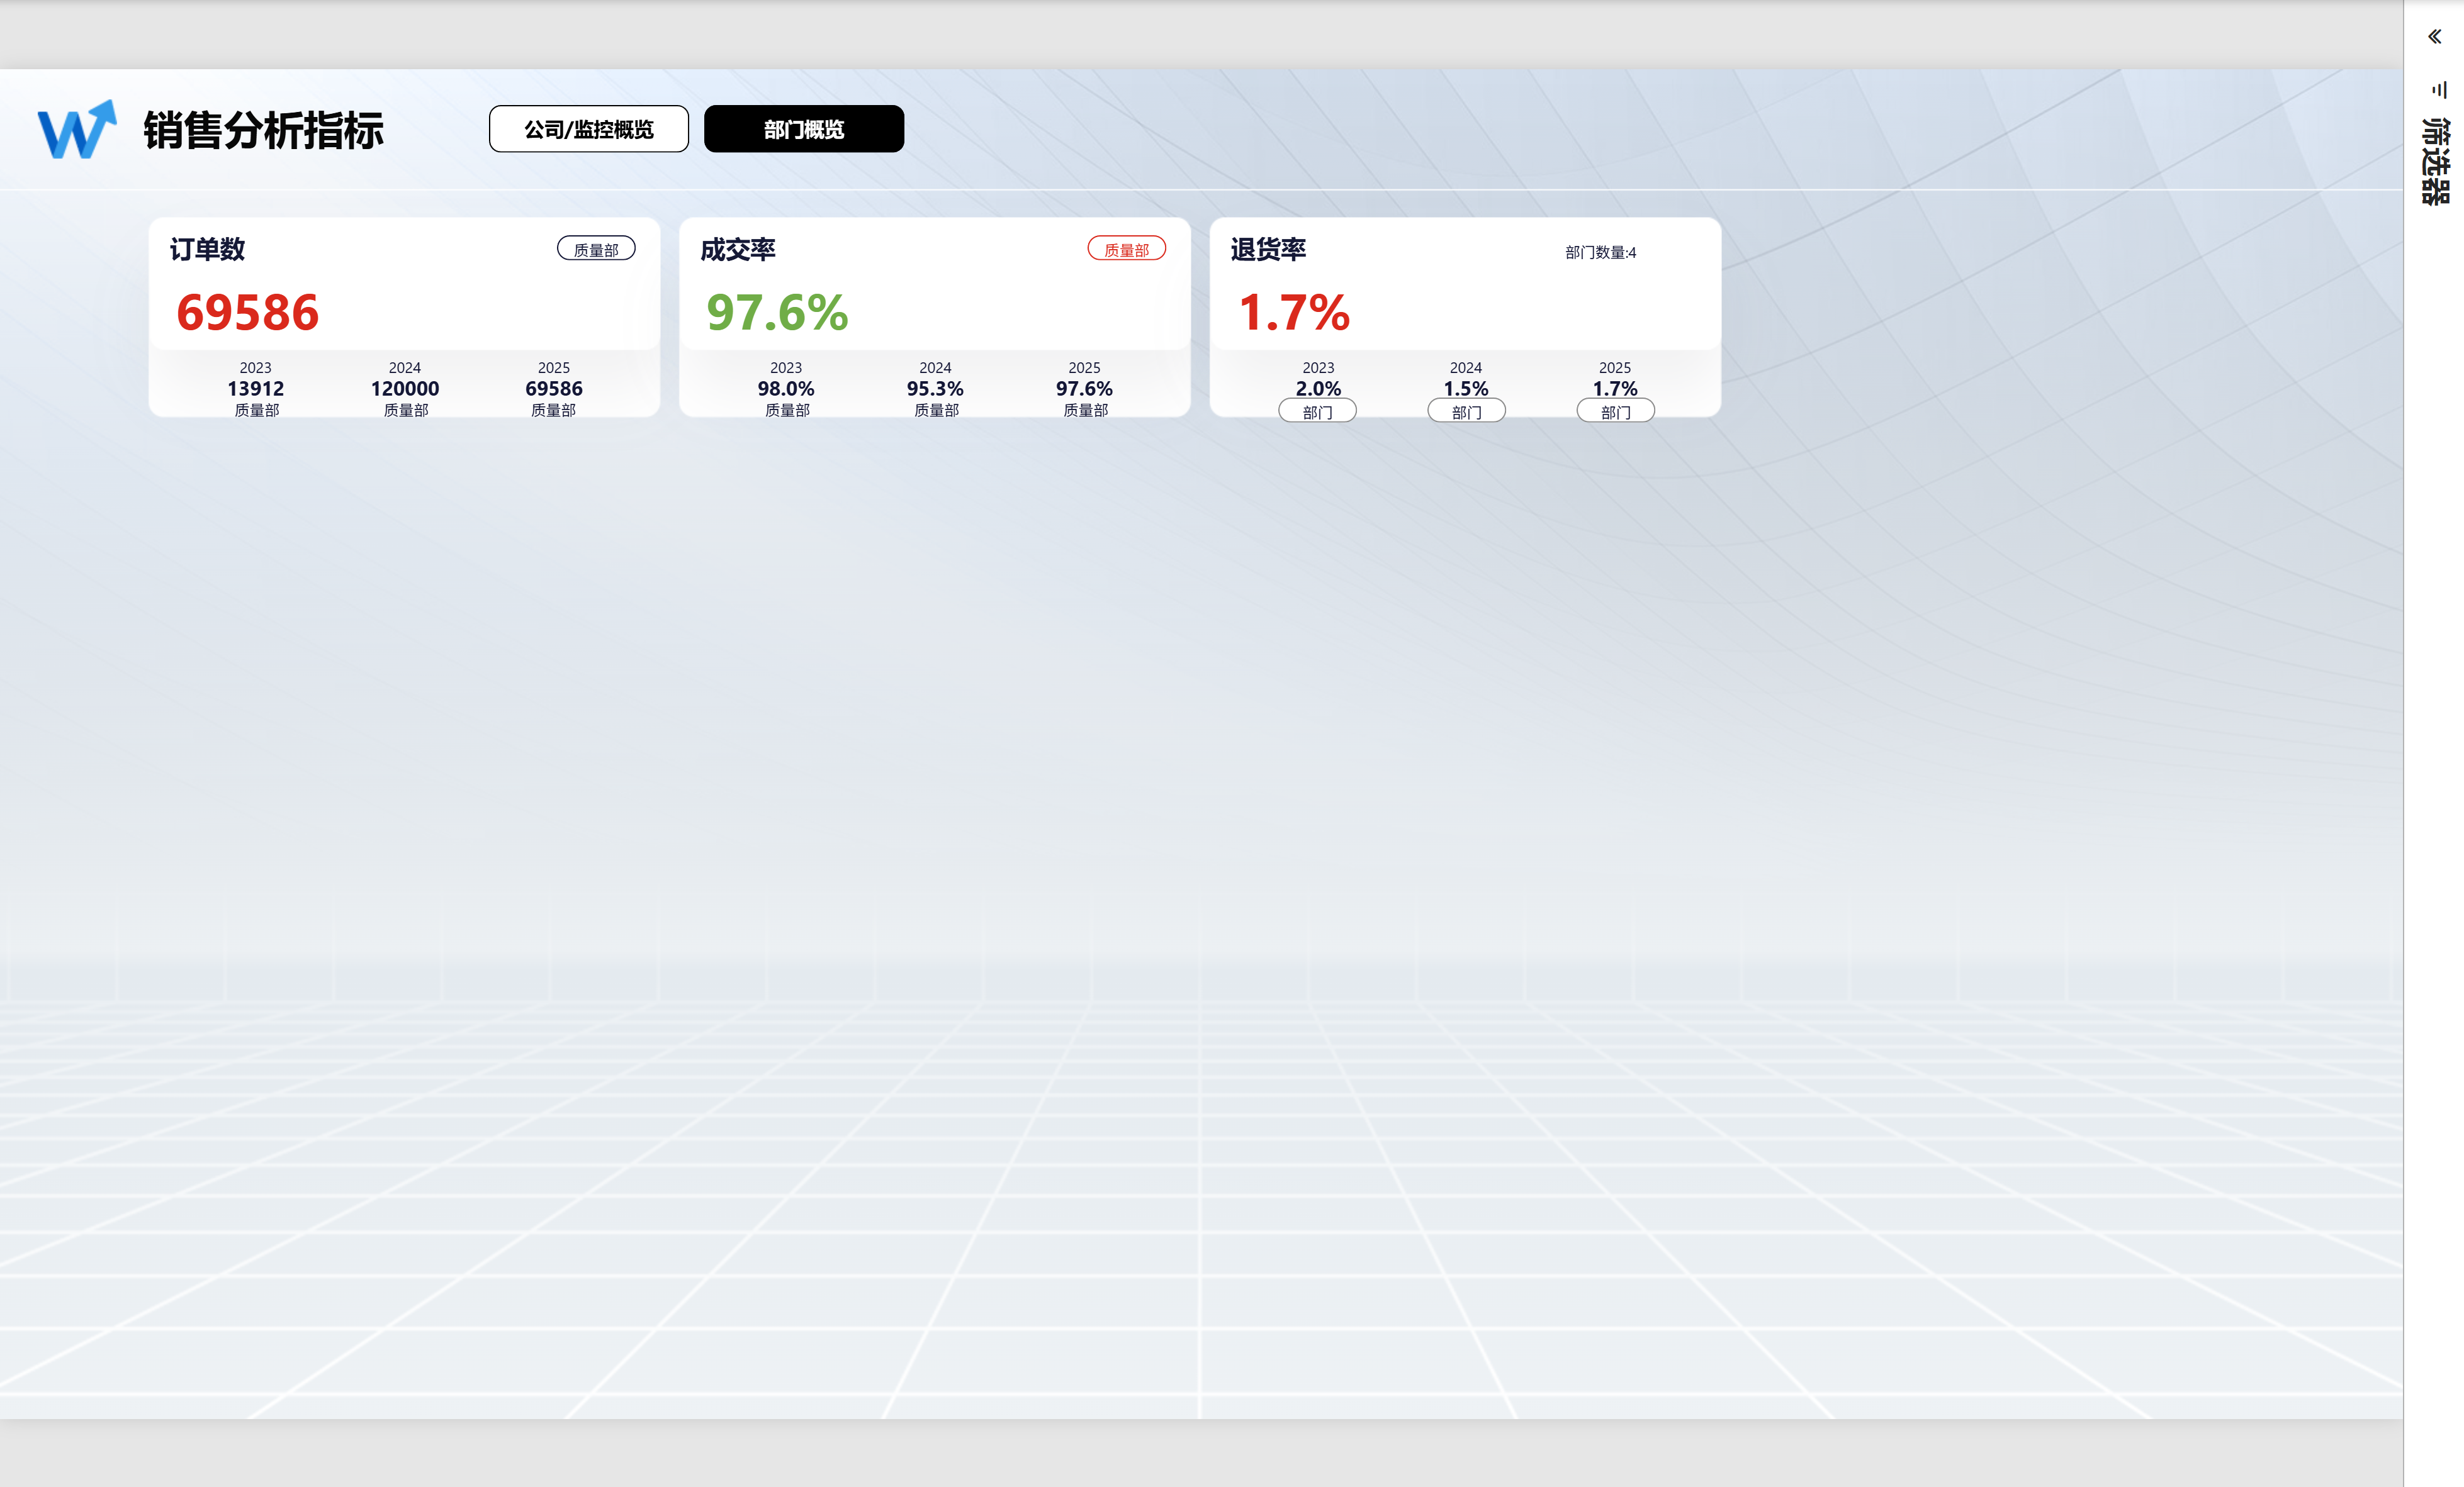Image resolution: width=2464 pixels, height=1487 pixels.
Task: Click the 成交率 card title
Action: tap(737, 249)
